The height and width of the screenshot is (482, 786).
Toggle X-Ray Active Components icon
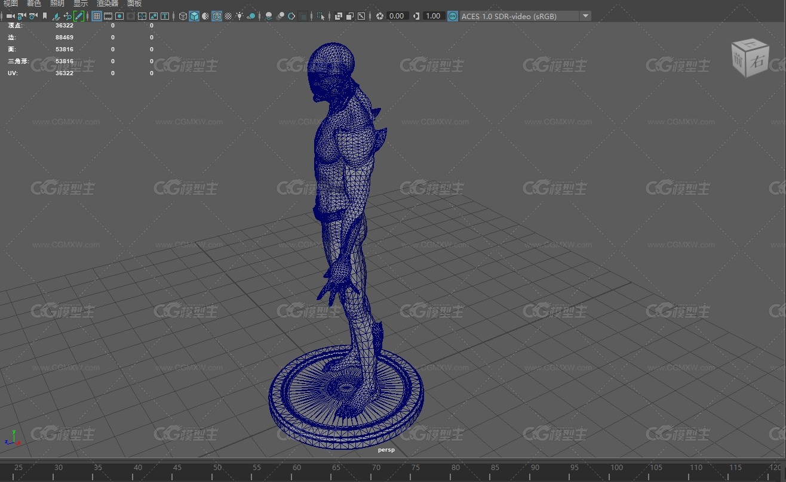point(349,16)
